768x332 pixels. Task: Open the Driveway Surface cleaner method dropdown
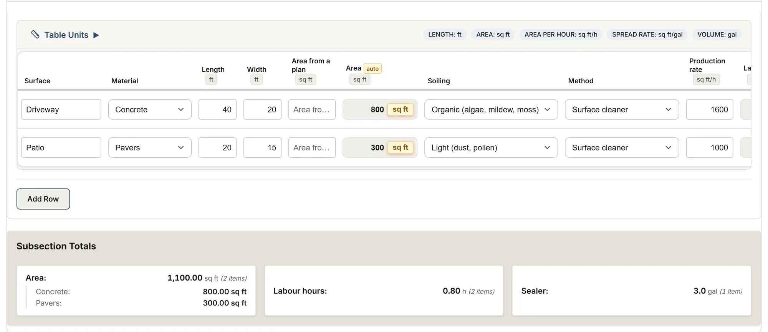[x=622, y=109]
